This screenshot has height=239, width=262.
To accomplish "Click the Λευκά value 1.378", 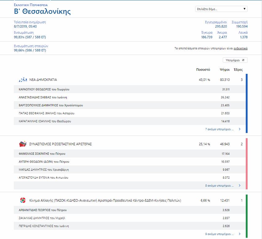I will [244, 37].
